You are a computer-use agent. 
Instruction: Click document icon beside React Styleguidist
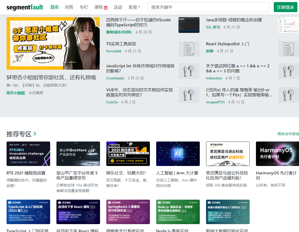[x=288, y=49]
